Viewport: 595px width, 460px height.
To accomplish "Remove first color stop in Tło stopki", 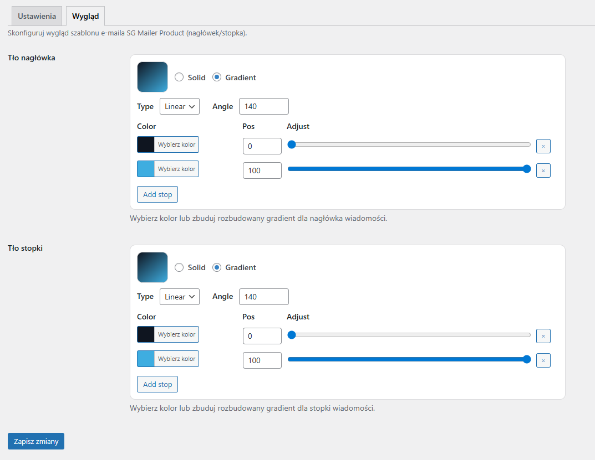I will click(x=543, y=336).
